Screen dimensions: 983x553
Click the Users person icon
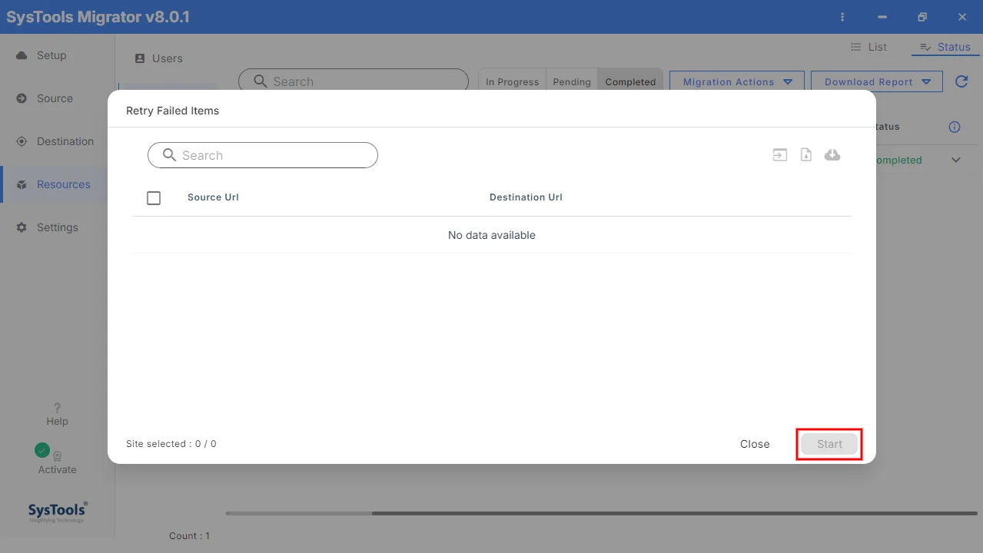140,58
